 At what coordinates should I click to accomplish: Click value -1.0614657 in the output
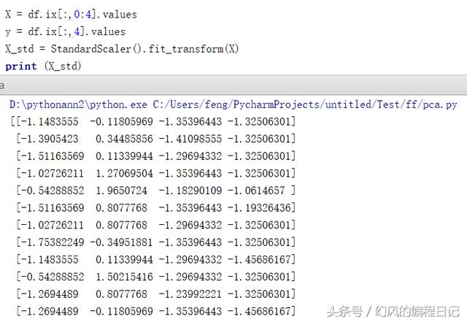click(x=256, y=191)
